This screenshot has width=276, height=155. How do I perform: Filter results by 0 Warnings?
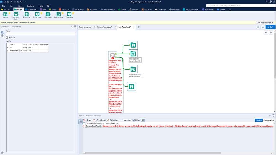pos(113,120)
